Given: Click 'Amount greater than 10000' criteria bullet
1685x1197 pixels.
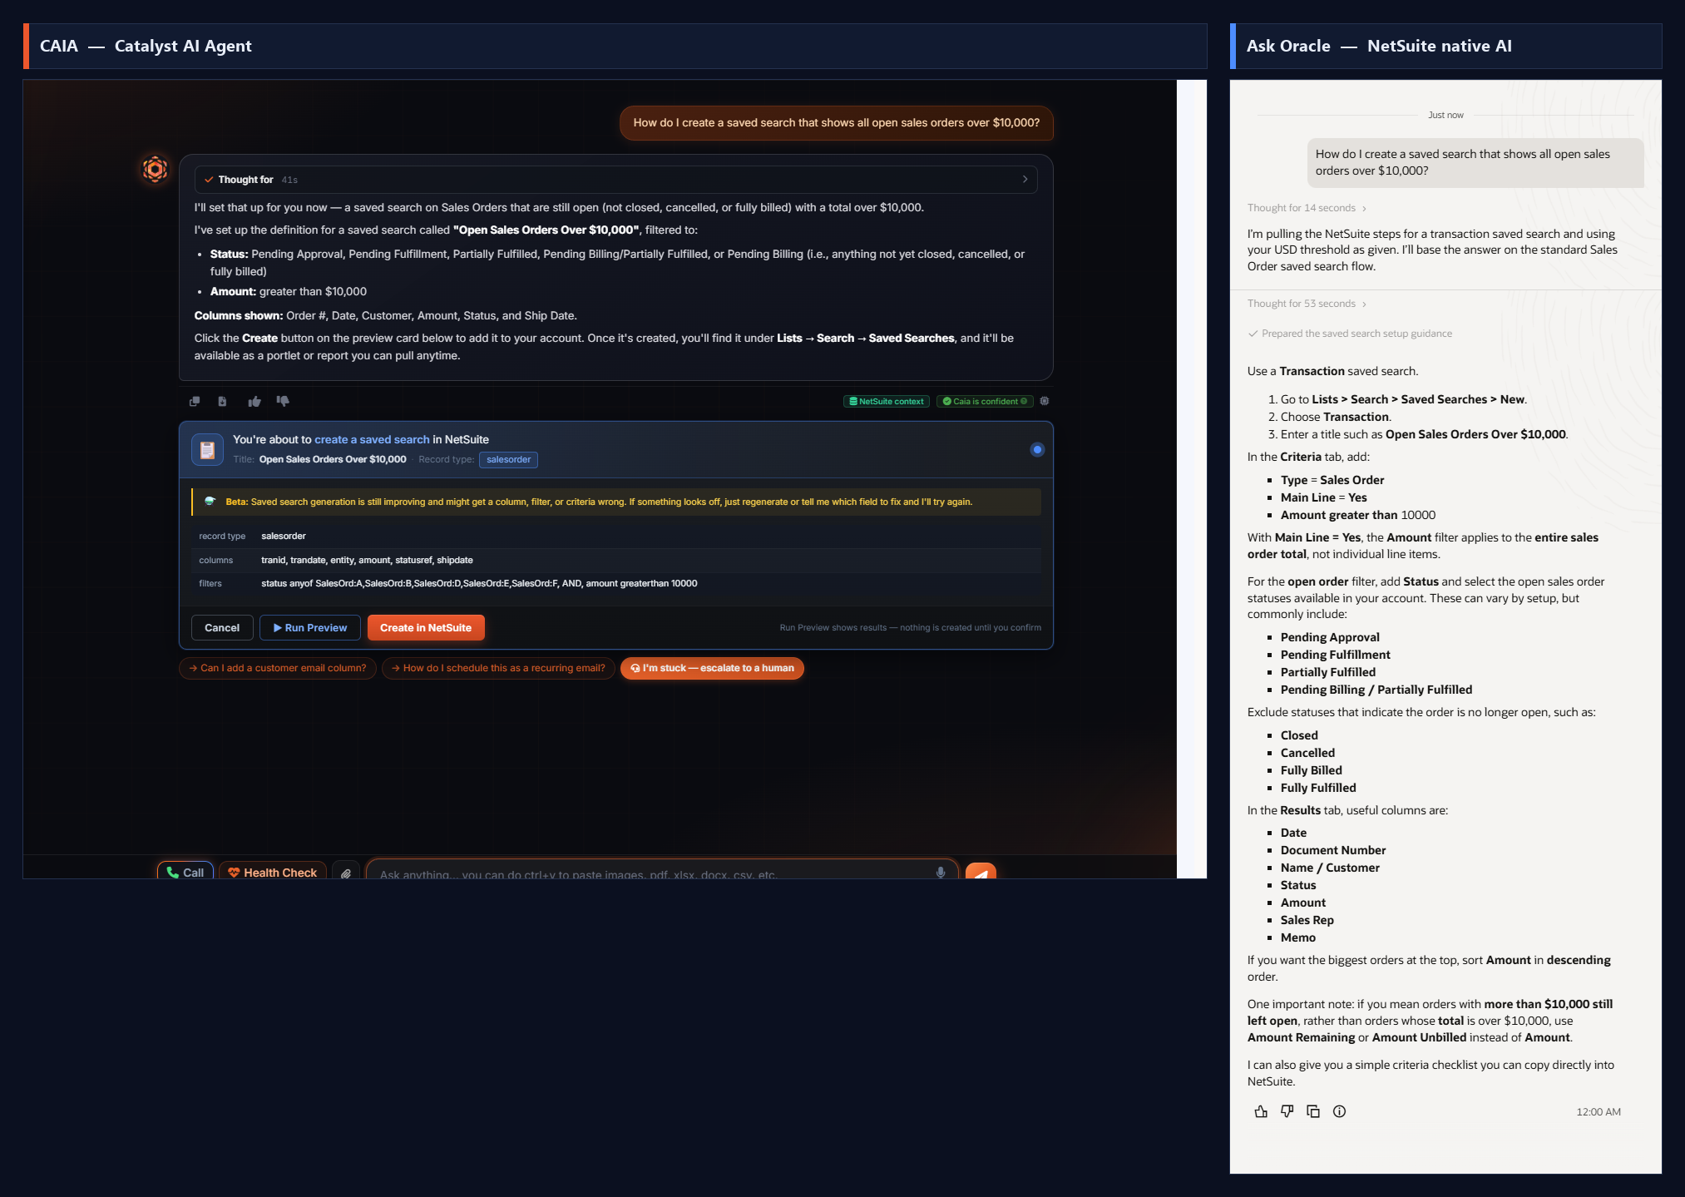Looking at the screenshot, I should (1357, 515).
